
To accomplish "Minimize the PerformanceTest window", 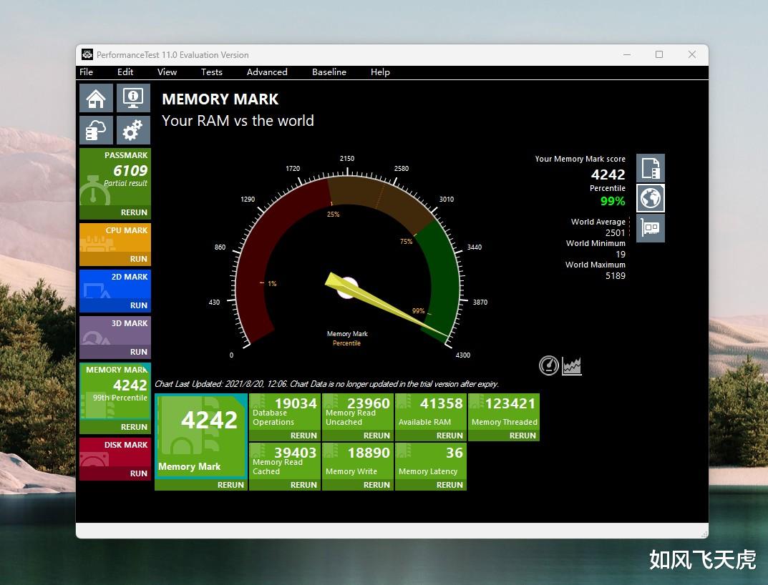I will click(627, 54).
